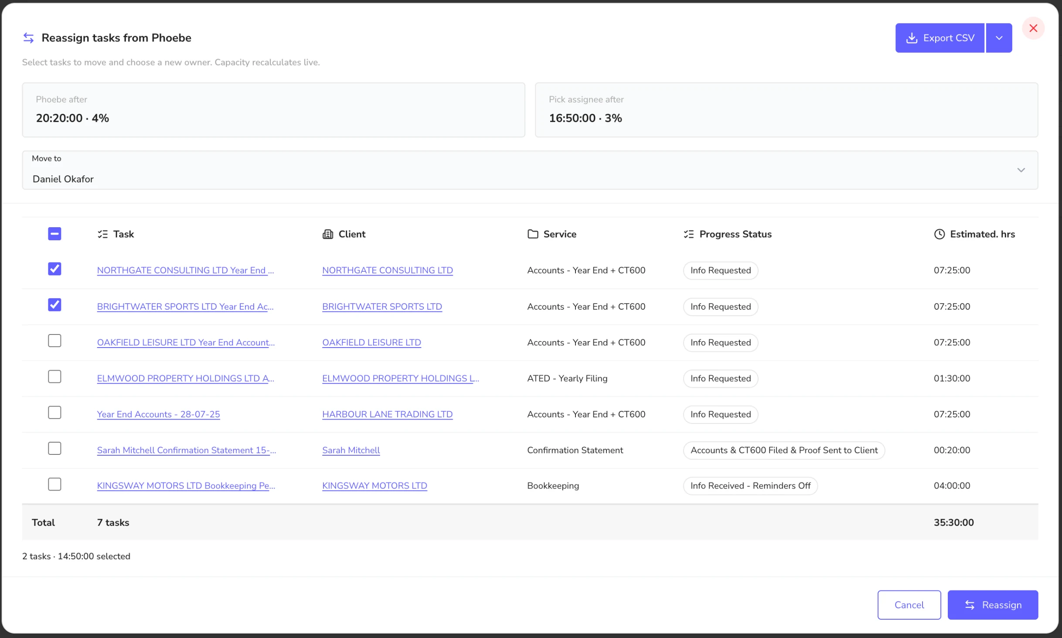
Task: Check the KINGSWAY MOTORS LTD Bookkeeping checkbox
Action: 54,484
